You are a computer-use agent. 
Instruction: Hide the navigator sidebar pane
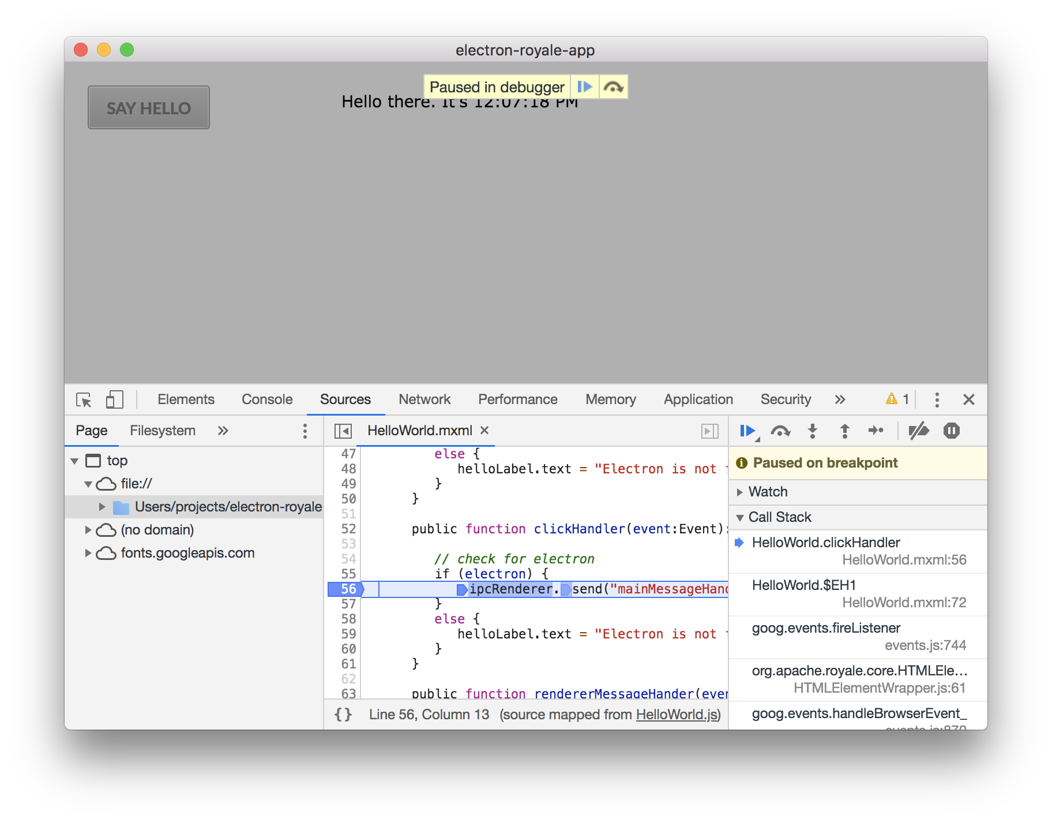pos(343,431)
